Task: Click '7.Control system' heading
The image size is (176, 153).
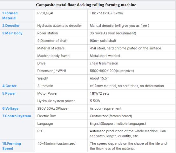Action: tap(17, 116)
